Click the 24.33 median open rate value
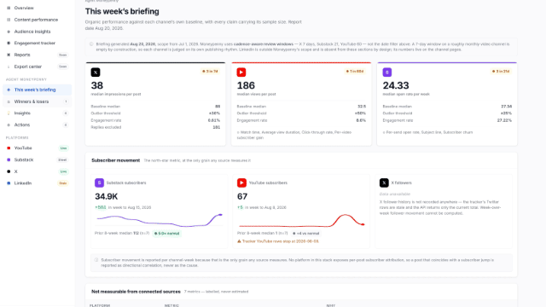Image resolution: width=546 pixels, height=307 pixels. [x=396, y=85]
